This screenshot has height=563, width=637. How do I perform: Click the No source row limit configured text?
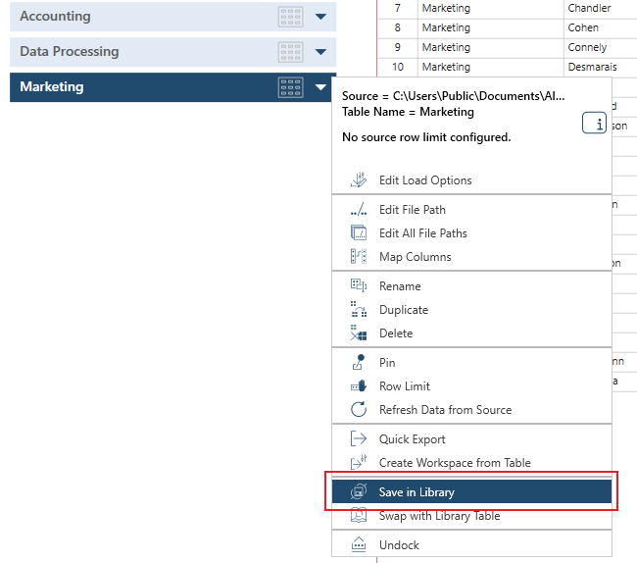[x=426, y=137]
